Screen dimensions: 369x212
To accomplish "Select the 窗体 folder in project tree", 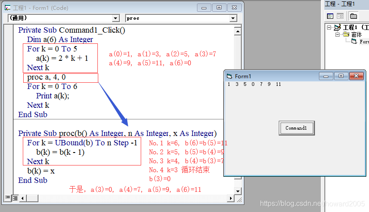I will [x=356, y=34].
